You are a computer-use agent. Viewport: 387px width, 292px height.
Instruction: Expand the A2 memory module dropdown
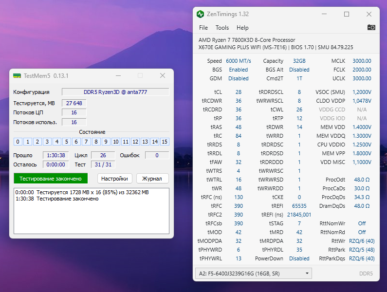coord(254,274)
